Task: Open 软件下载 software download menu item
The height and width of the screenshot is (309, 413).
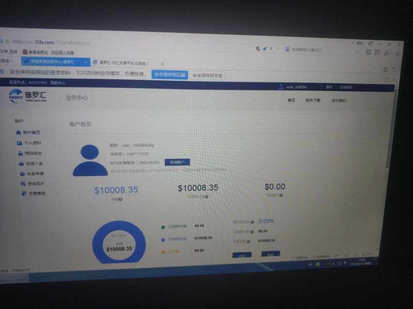Action: click(313, 100)
